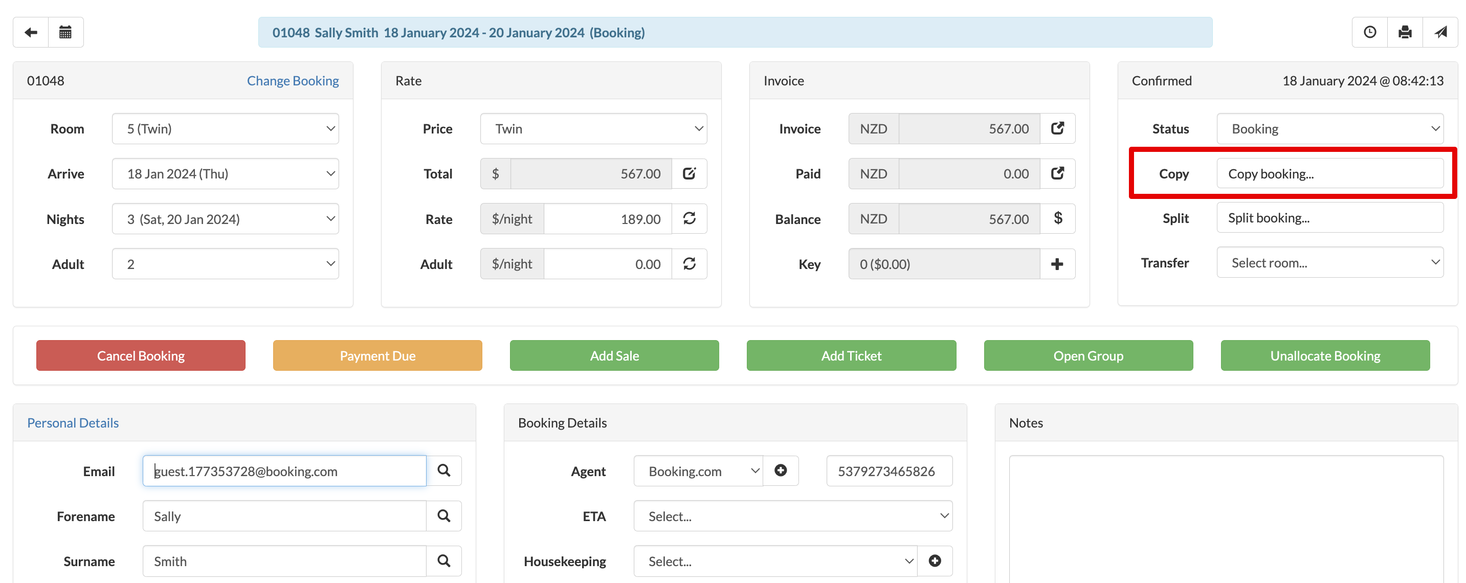Click the Add Sale button
This screenshot has width=1466, height=583.
tap(614, 356)
